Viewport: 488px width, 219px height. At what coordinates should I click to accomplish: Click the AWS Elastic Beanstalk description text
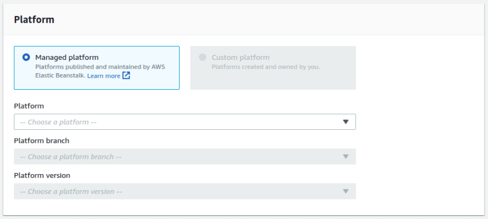[100, 71]
